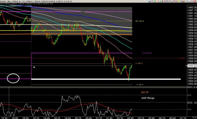Click the 19:45 time axis label
Screen dimensions: 197x119
tap(67, 118)
